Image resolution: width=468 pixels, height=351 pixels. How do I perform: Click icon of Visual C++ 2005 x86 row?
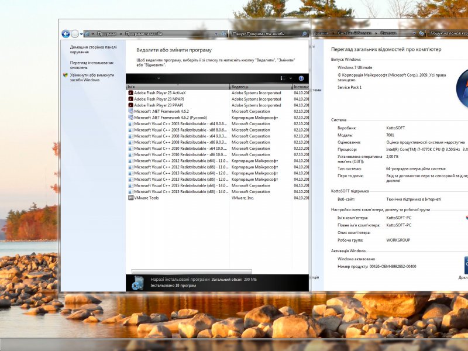(130, 130)
